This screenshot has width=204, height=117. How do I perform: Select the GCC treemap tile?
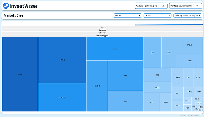(157, 75)
